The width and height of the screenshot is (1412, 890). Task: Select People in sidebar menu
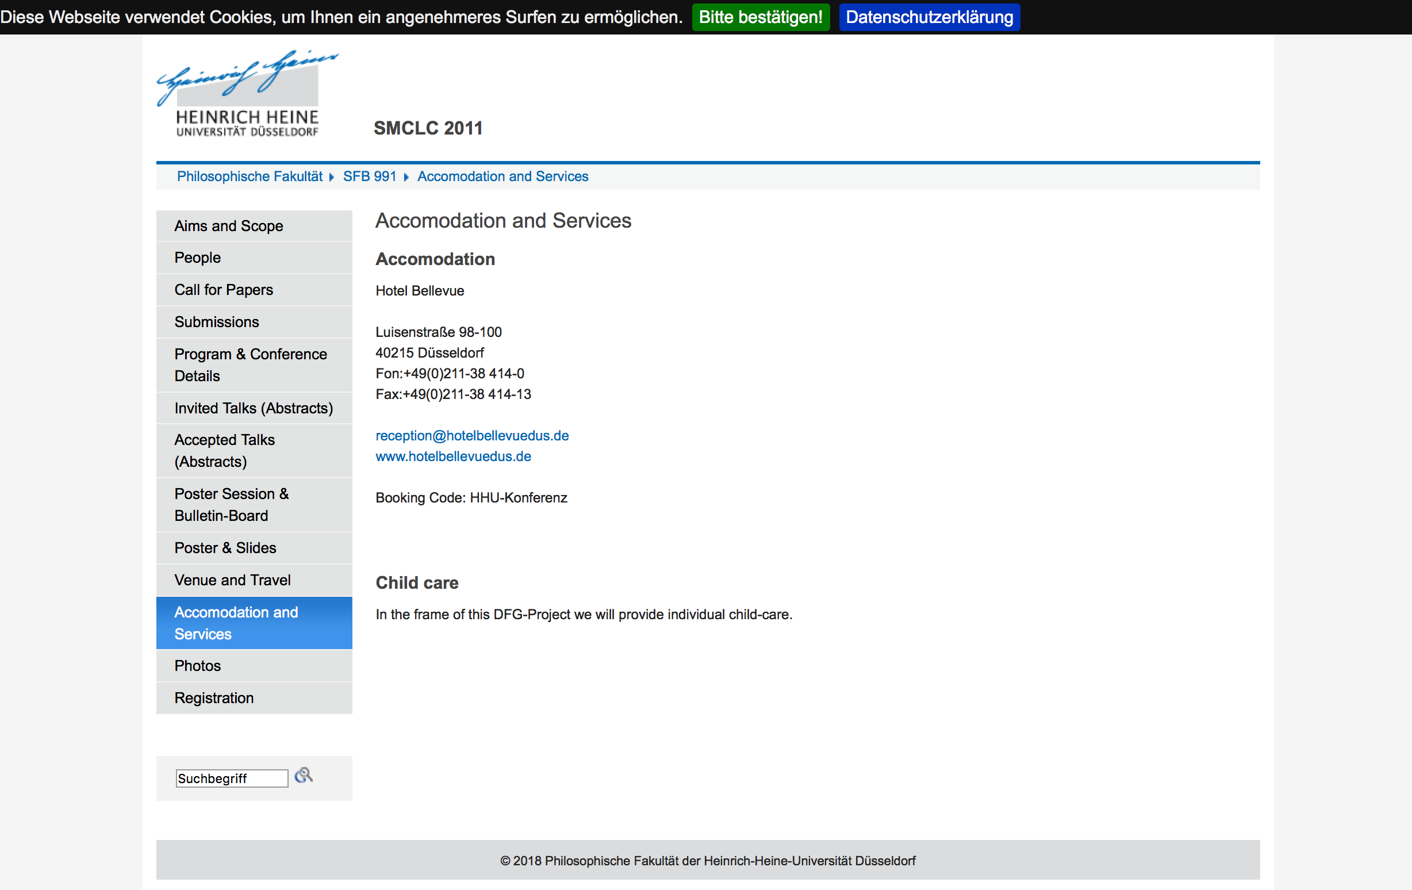click(198, 258)
